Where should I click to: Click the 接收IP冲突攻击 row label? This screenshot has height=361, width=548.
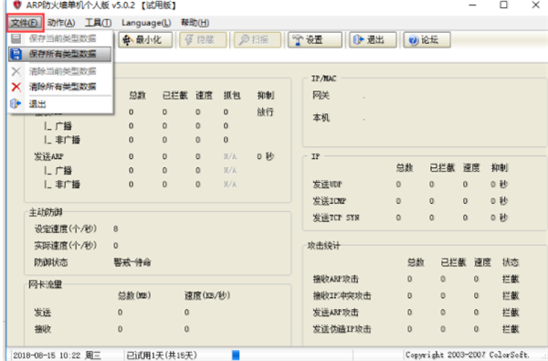point(342,295)
